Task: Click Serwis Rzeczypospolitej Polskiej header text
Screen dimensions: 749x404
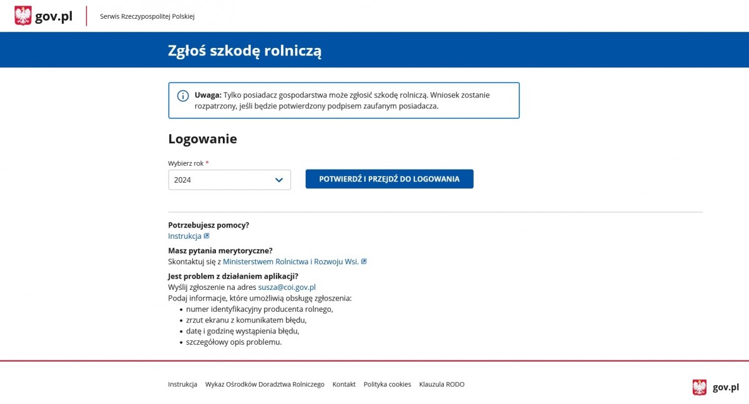Action: [x=147, y=16]
